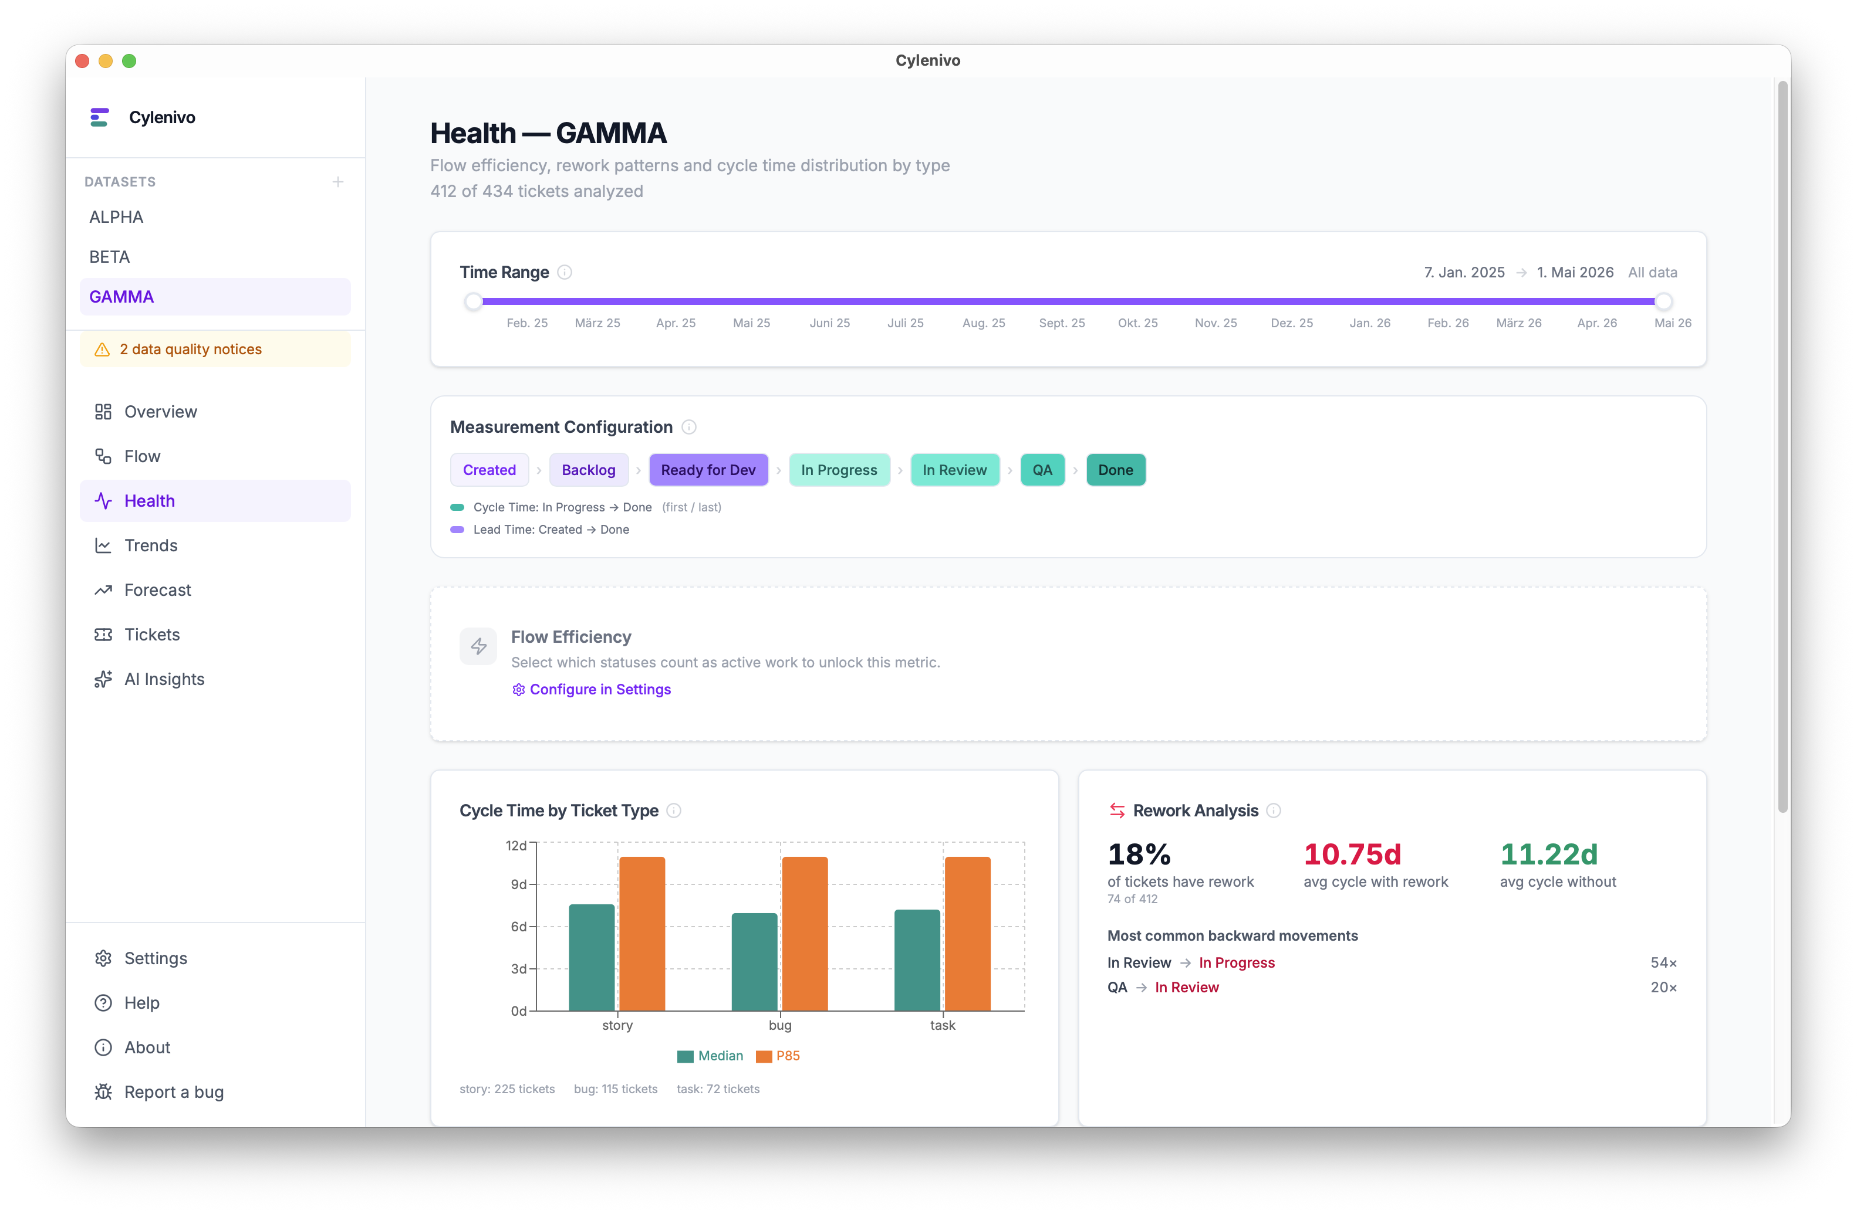This screenshot has width=1857, height=1214.
Task: Toggle the P85 legend entry
Action: [778, 1056]
